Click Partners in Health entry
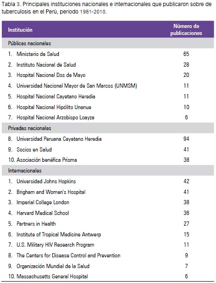 pyautogui.click(x=36, y=224)
